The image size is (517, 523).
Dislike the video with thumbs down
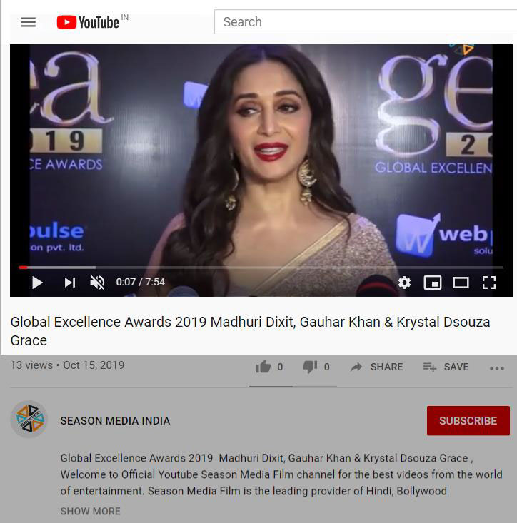pyautogui.click(x=310, y=367)
